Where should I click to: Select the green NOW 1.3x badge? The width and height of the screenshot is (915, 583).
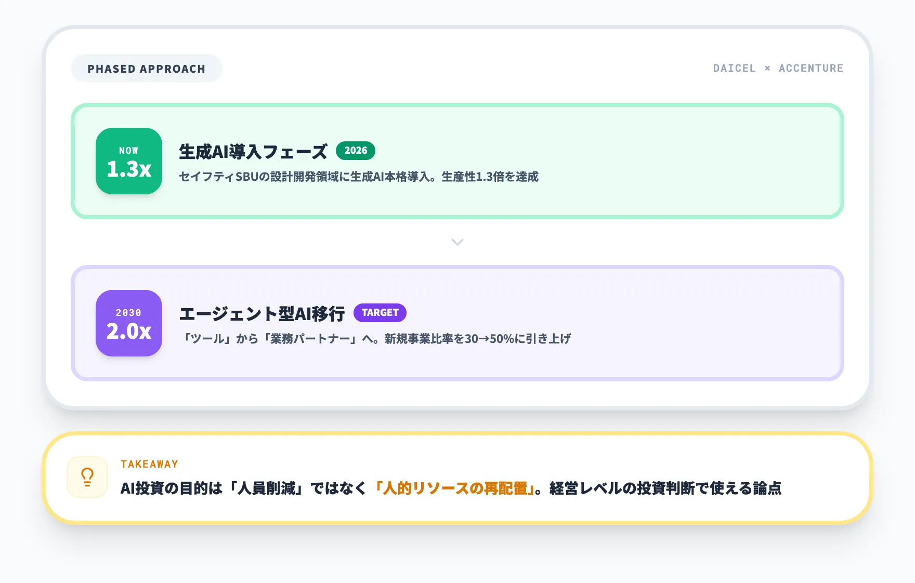(x=128, y=161)
